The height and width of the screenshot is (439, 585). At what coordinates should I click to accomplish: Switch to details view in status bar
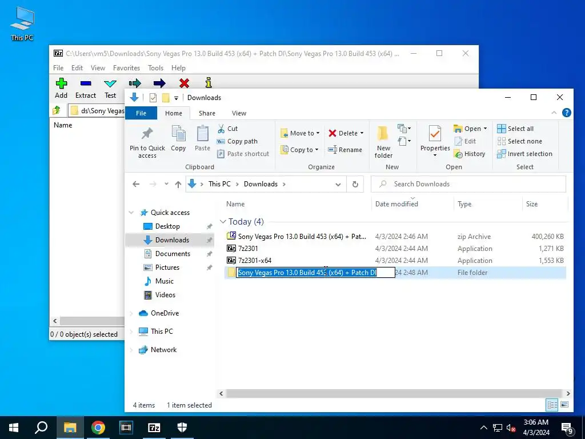pyautogui.click(x=552, y=405)
